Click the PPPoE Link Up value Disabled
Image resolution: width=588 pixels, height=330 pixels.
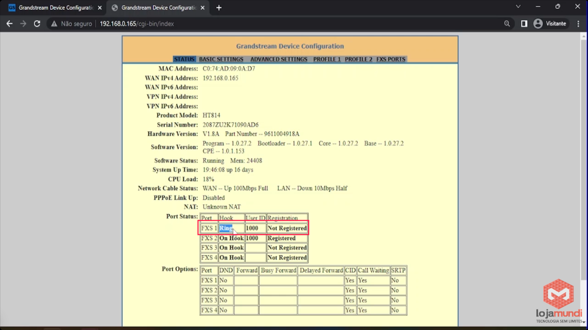(x=214, y=198)
